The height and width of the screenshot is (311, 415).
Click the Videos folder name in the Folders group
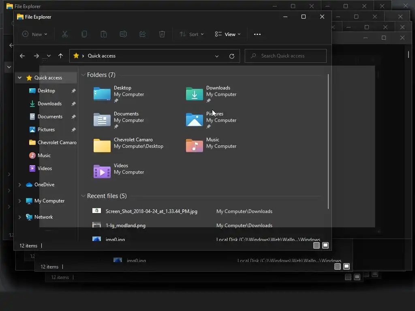click(x=121, y=166)
